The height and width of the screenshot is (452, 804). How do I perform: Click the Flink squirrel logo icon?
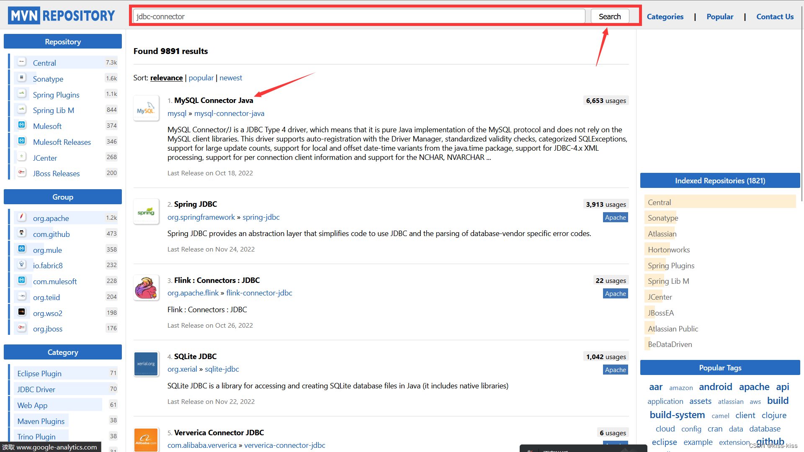click(146, 288)
